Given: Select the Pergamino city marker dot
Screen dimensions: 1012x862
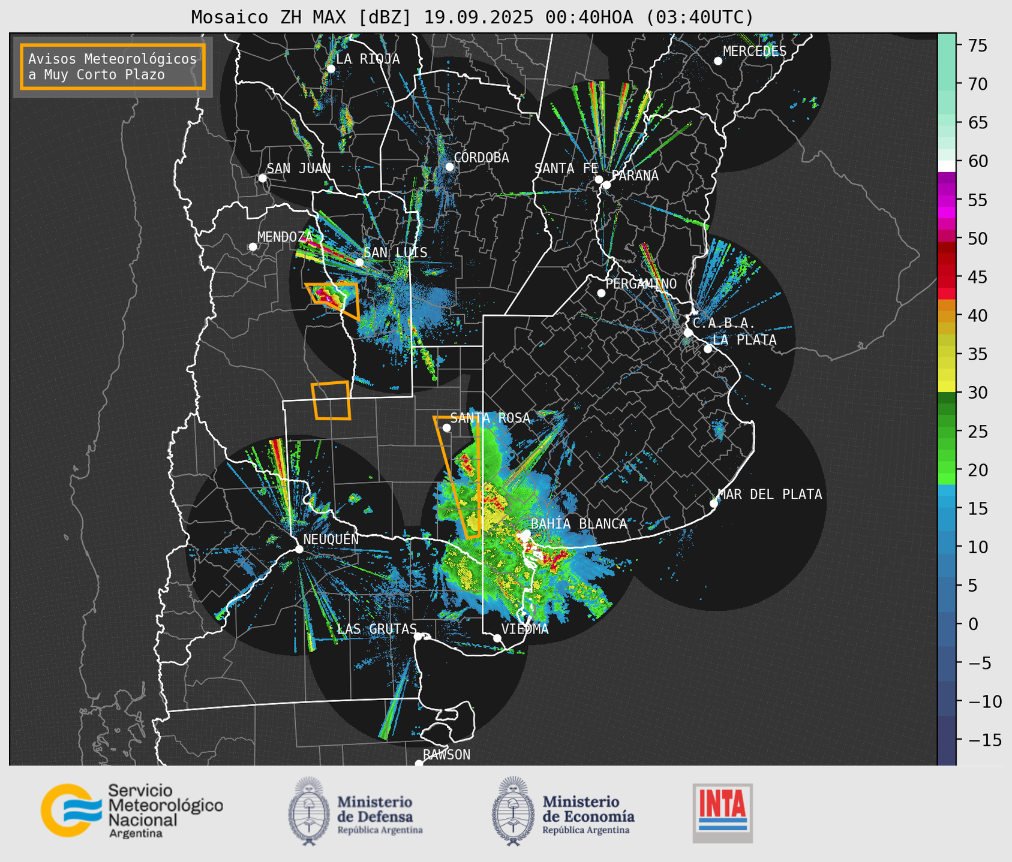Looking at the screenshot, I should [601, 293].
